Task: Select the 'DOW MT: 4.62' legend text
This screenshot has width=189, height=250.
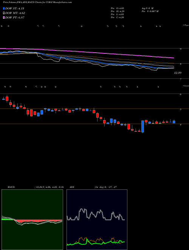Action: (x=15, y=13)
